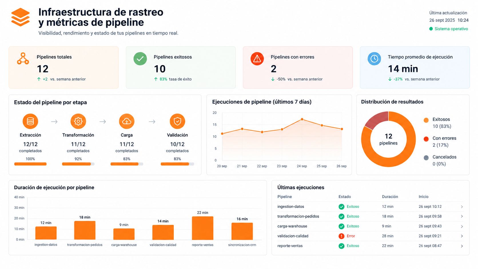
Task: Select the Carga cloud upload icon
Action: 127,121
